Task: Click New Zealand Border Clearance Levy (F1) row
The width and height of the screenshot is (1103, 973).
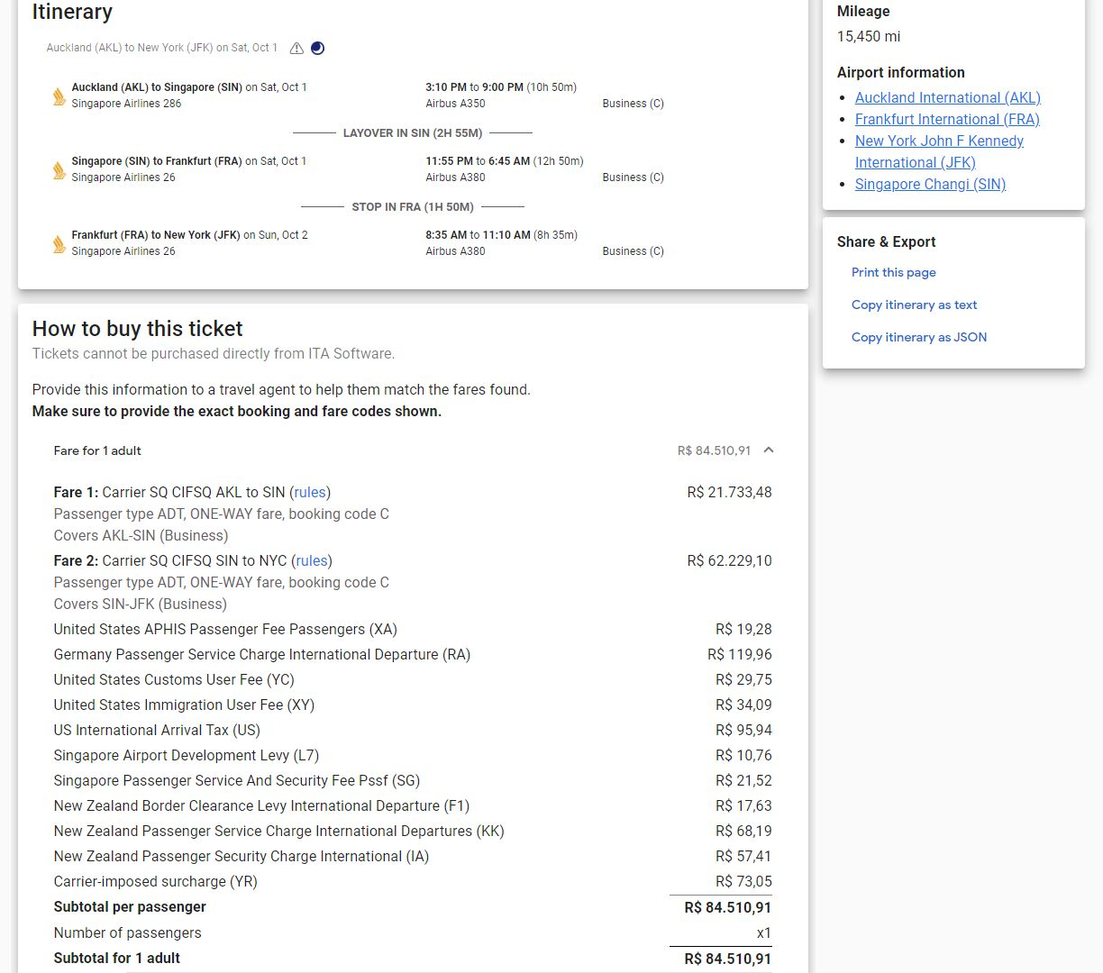Action: pos(413,805)
